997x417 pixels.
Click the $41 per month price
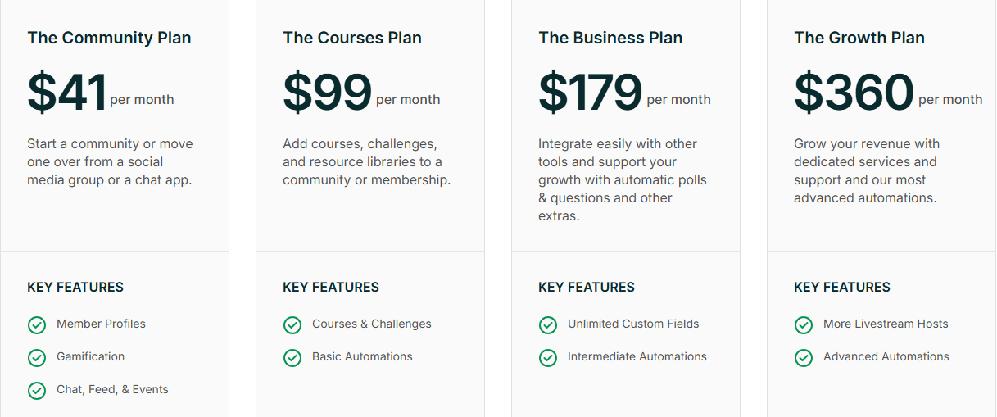101,92
